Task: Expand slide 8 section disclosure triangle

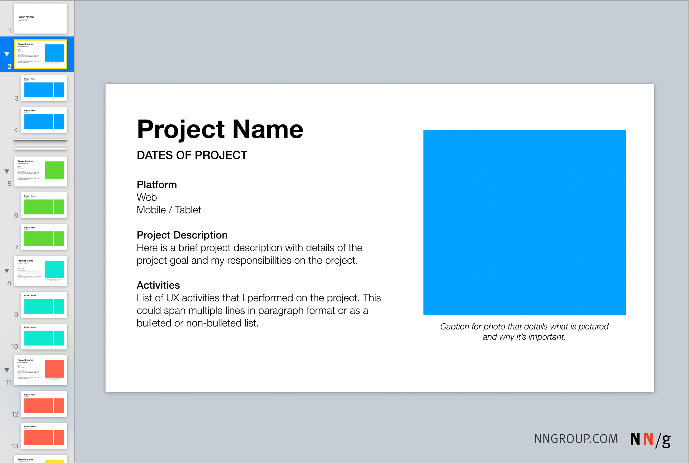Action: (6, 269)
